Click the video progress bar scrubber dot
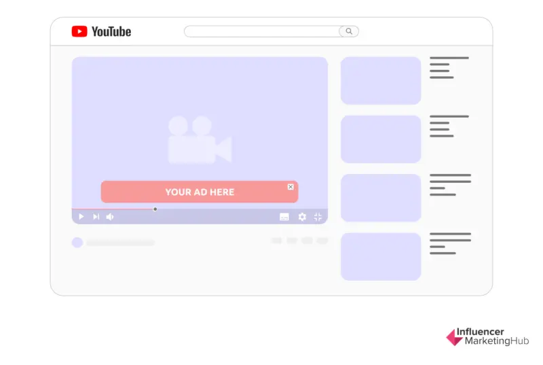Viewport: 543px width, 365px height. [x=155, y=209]
